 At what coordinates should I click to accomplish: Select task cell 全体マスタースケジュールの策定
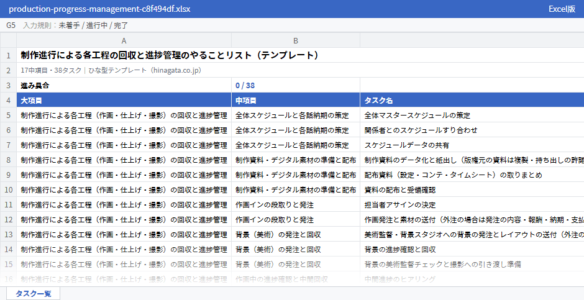pyautogui.click(x=472, y=116)
